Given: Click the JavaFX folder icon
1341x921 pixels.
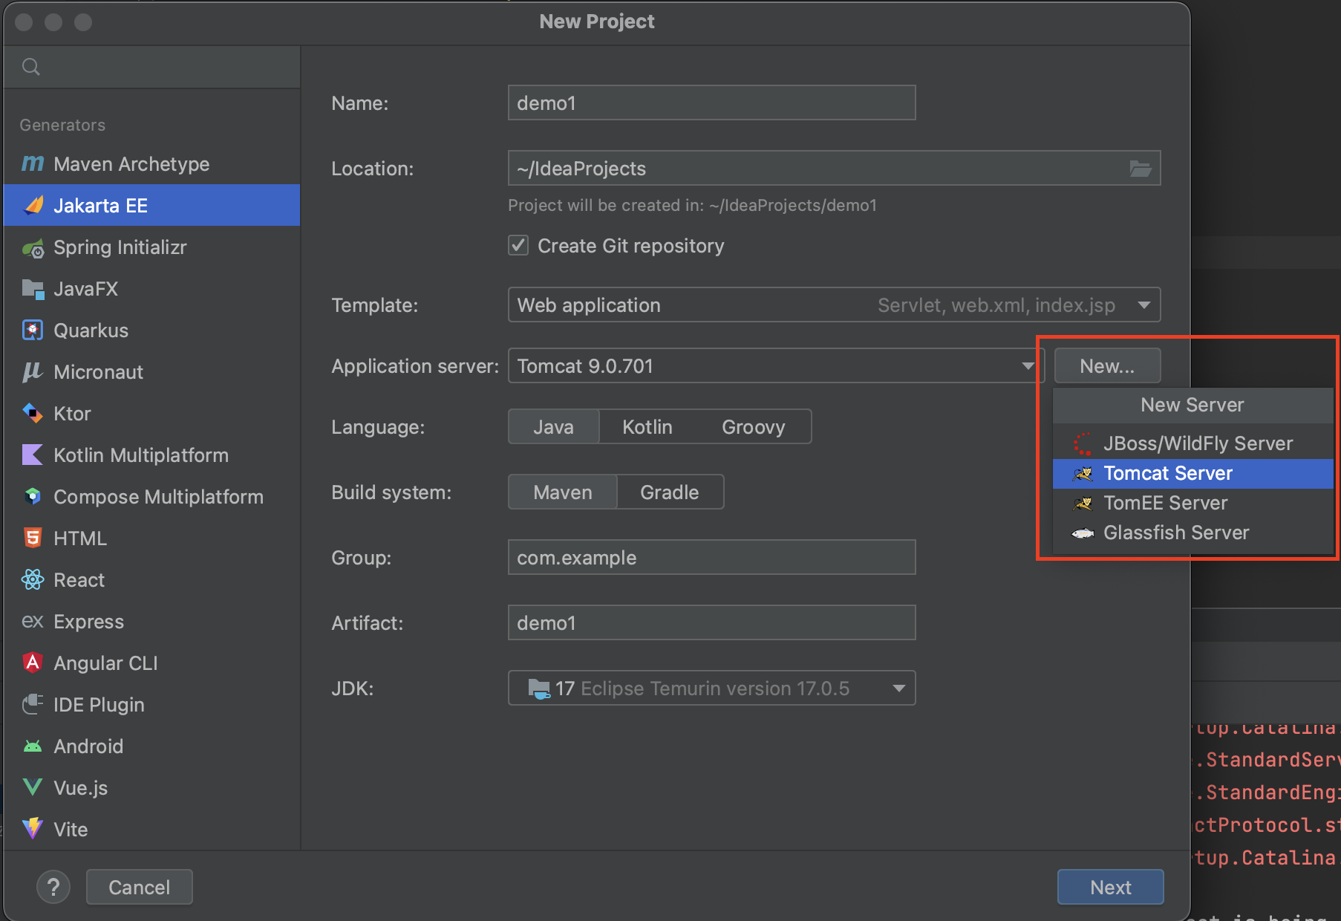Looking at the screenshot, I should click(33, 289).
